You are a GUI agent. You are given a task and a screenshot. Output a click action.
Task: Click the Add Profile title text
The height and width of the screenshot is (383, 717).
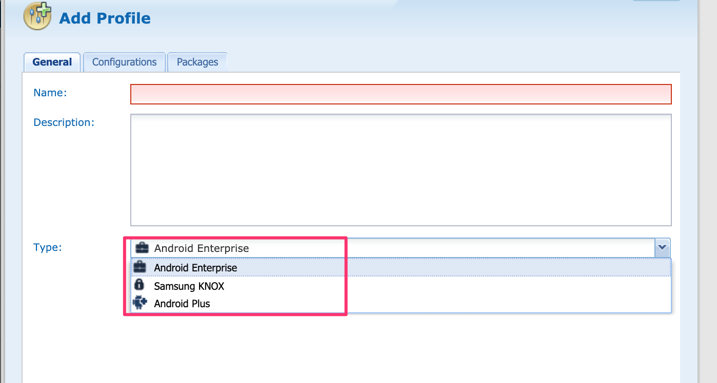pyautogui.click(x=105, y=18)
